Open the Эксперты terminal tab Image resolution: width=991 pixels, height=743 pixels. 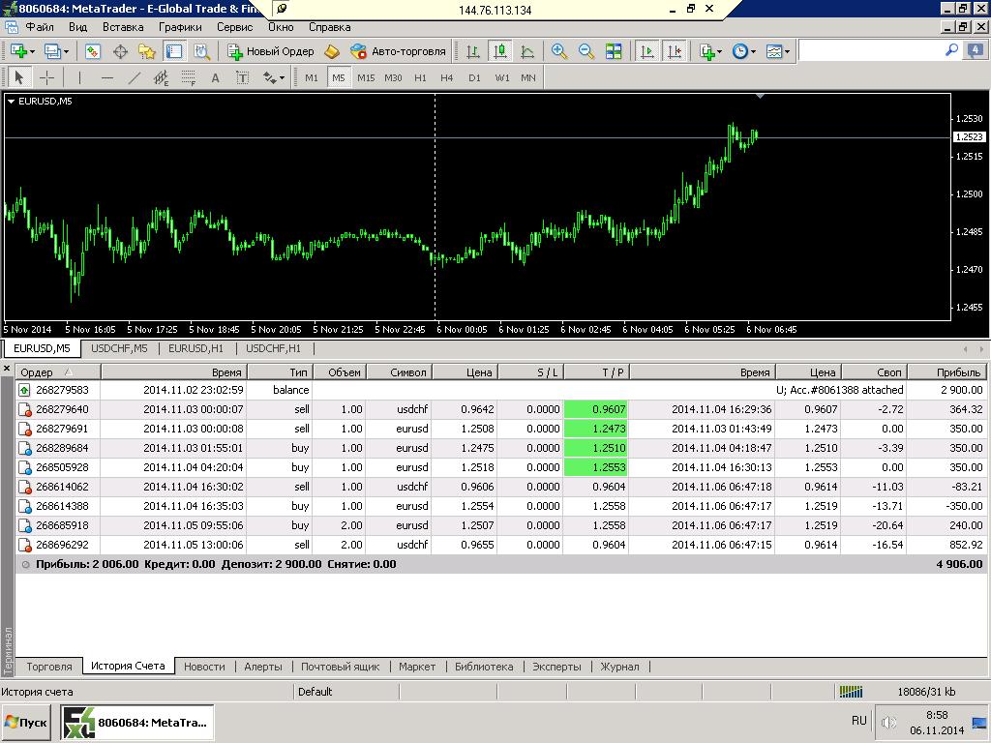click(556, 667)
